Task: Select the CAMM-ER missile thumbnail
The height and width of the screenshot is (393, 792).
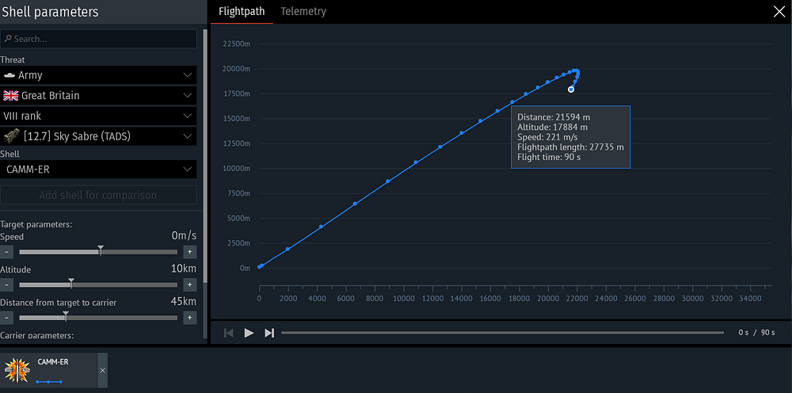Action: click(17, 370)
